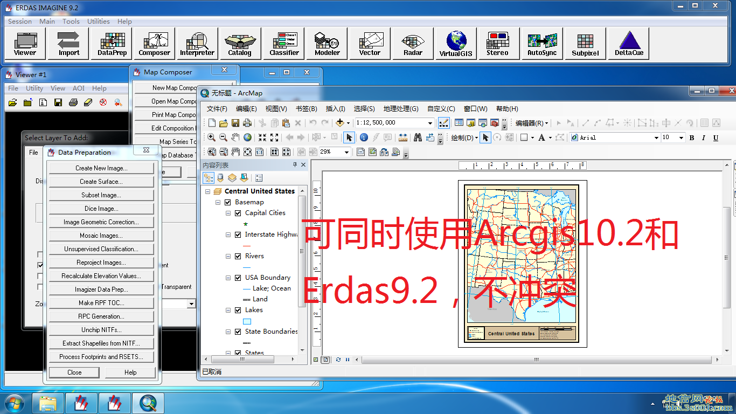This screenshot has height=414, width=736.
Task: Open ArcMap 文件(F) menu
Action: 217,108
